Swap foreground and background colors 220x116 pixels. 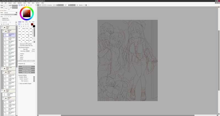tap(34, 24)
